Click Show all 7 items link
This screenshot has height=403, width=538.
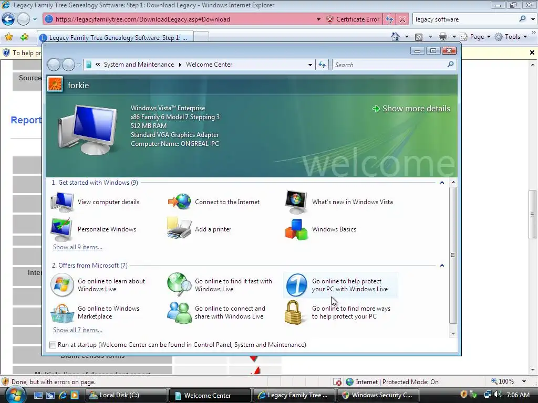[78, 330]
